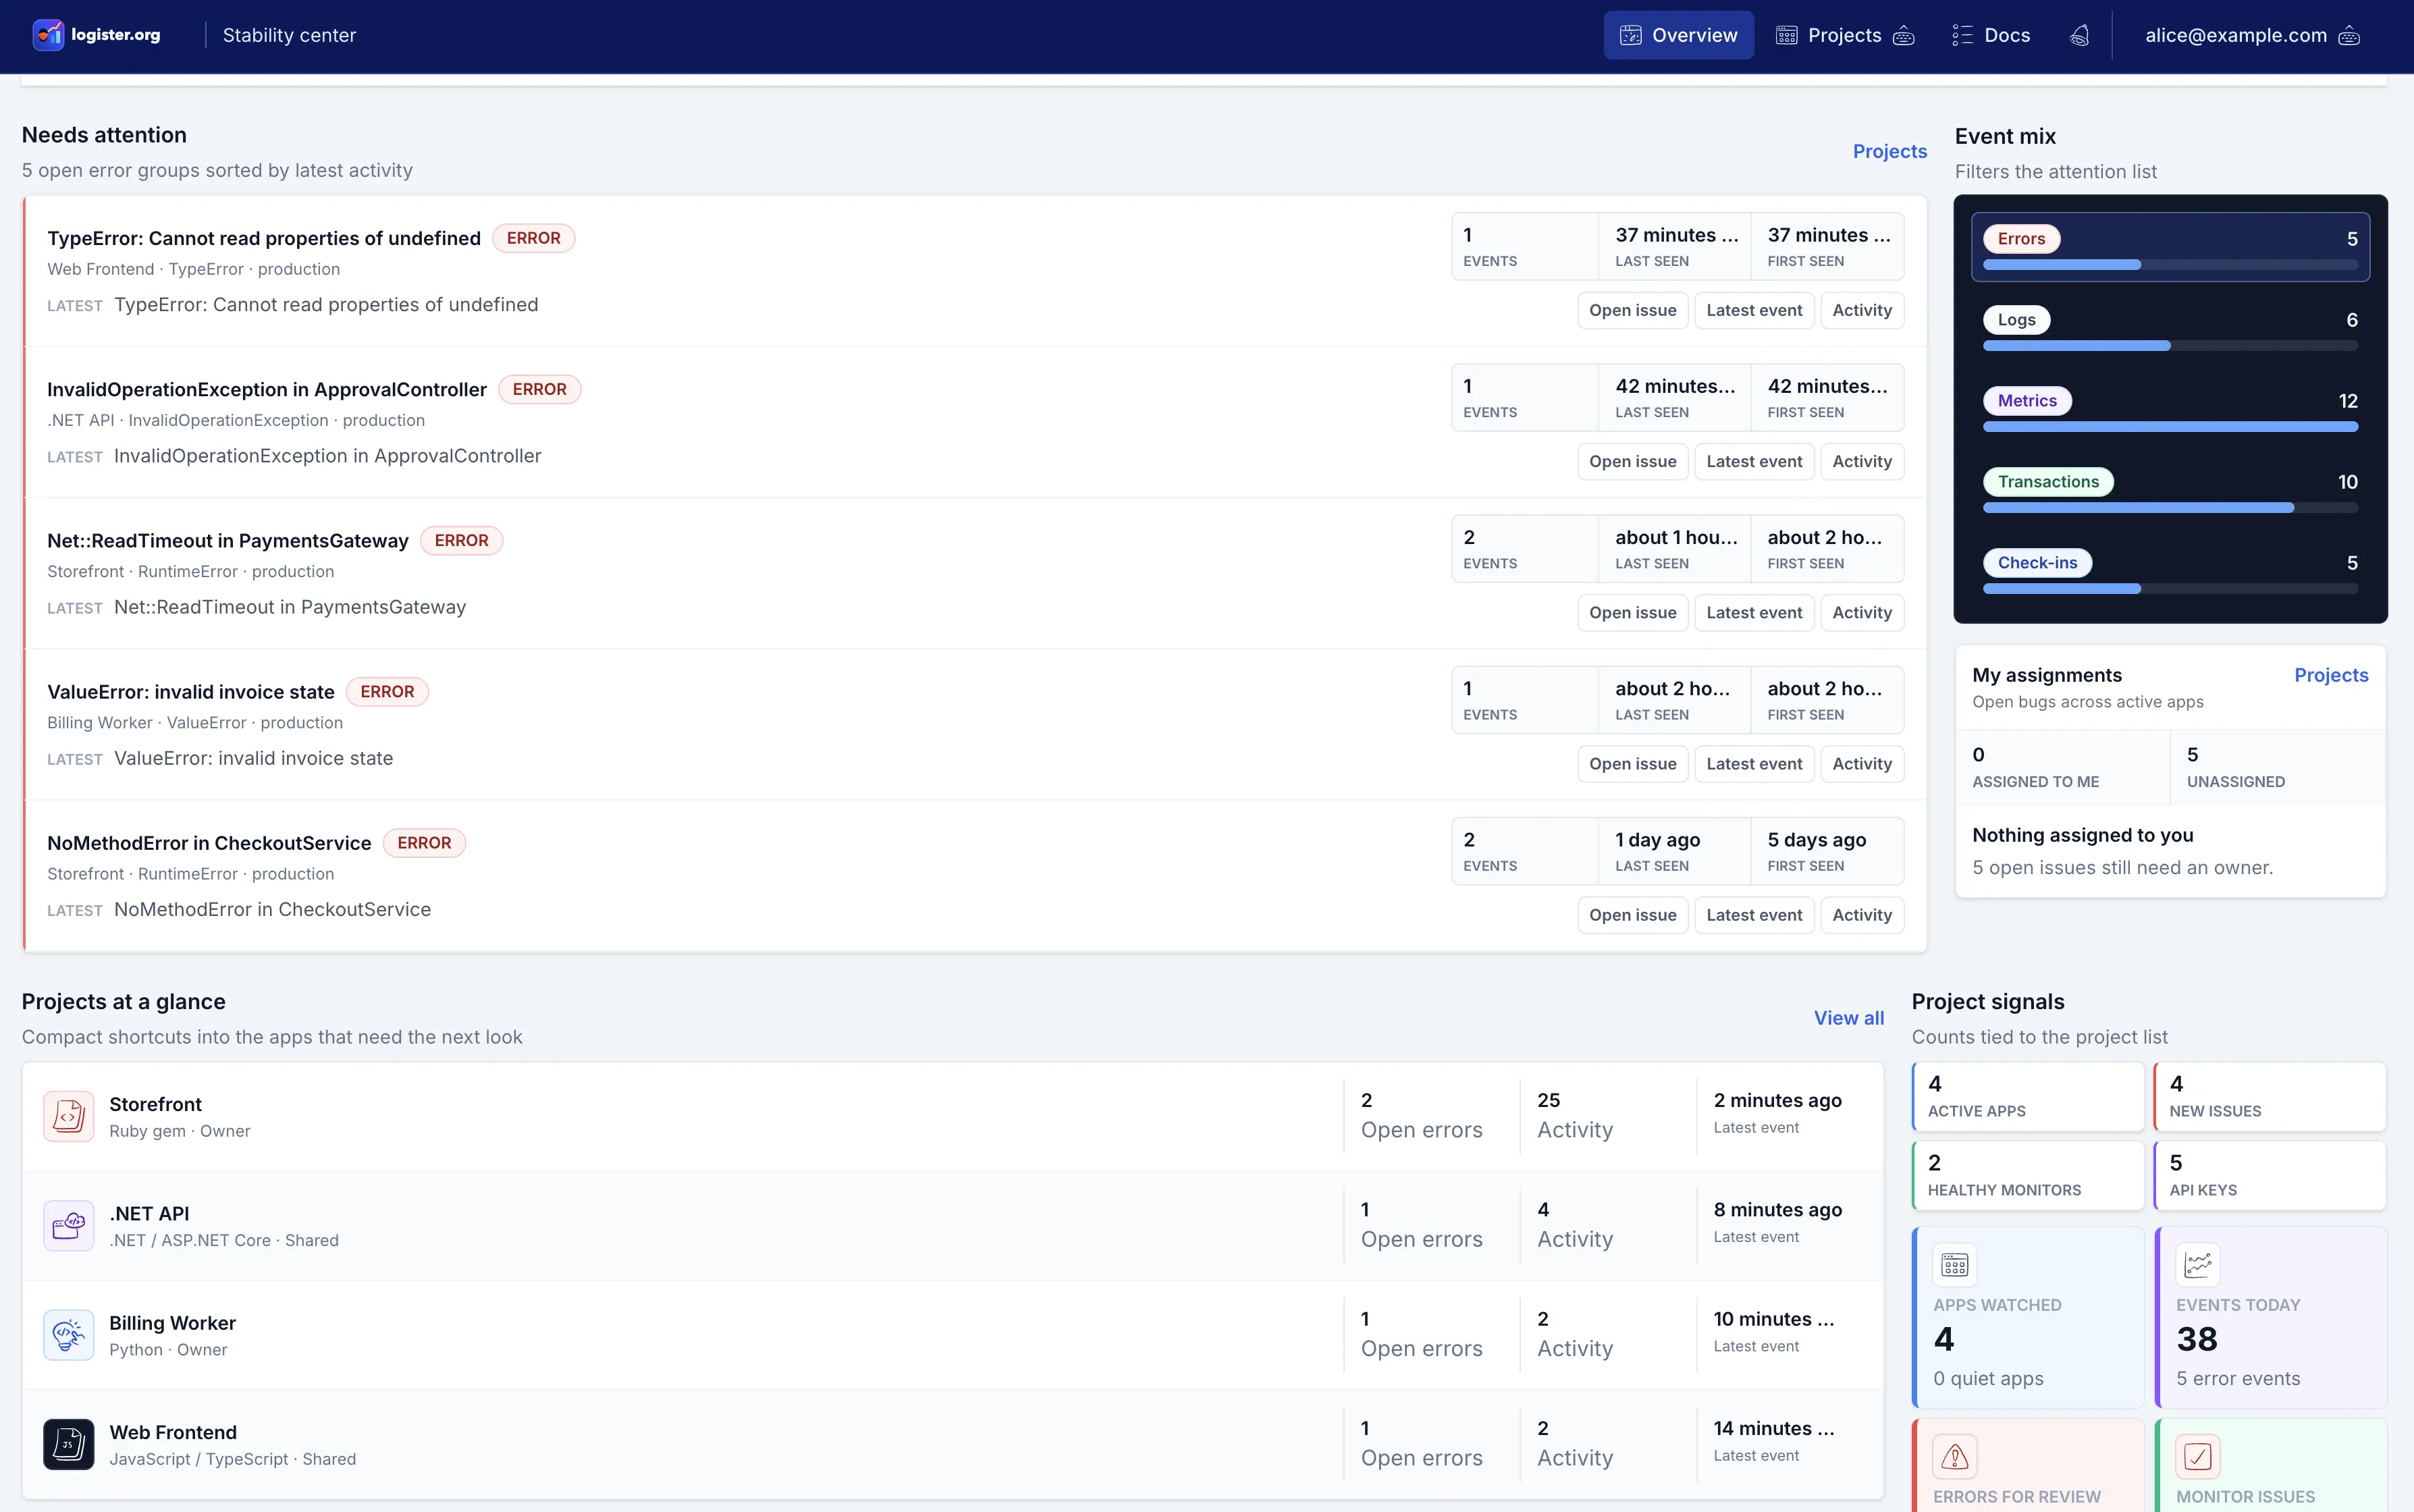Open Projects link in Needs attention header

pyautogui.click(x=1889, y=151)
